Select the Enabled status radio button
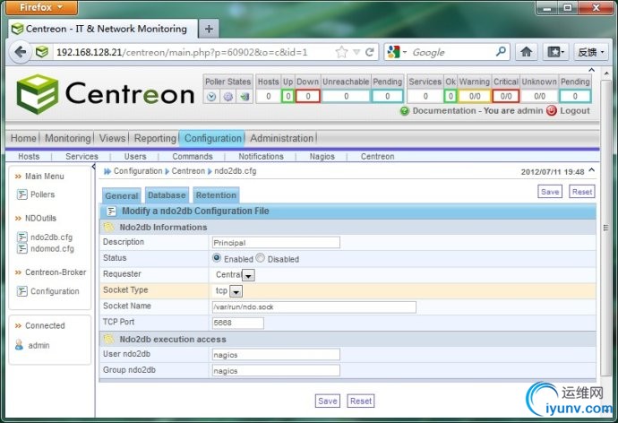 click(x=217, y=258)
